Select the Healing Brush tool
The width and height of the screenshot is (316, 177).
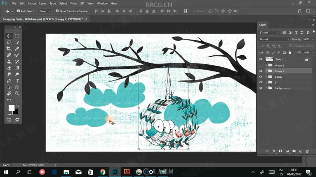9,55
